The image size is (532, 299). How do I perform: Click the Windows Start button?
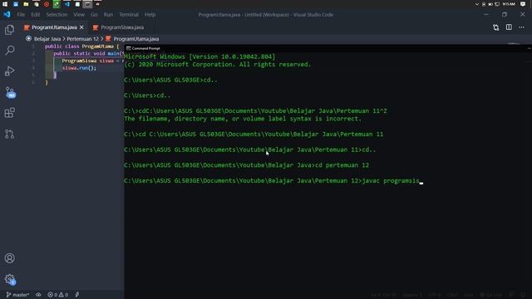pyautogui.click(x=5, y=4)
